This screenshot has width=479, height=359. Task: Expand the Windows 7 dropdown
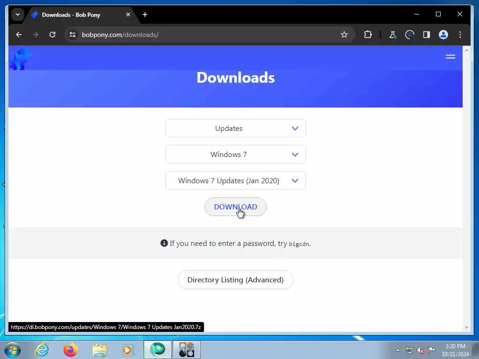tap(236, 154)
